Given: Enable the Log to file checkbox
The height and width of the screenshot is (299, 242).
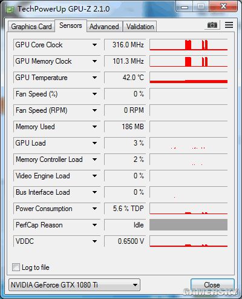Looking at the screenshot, I should [16, 267].
